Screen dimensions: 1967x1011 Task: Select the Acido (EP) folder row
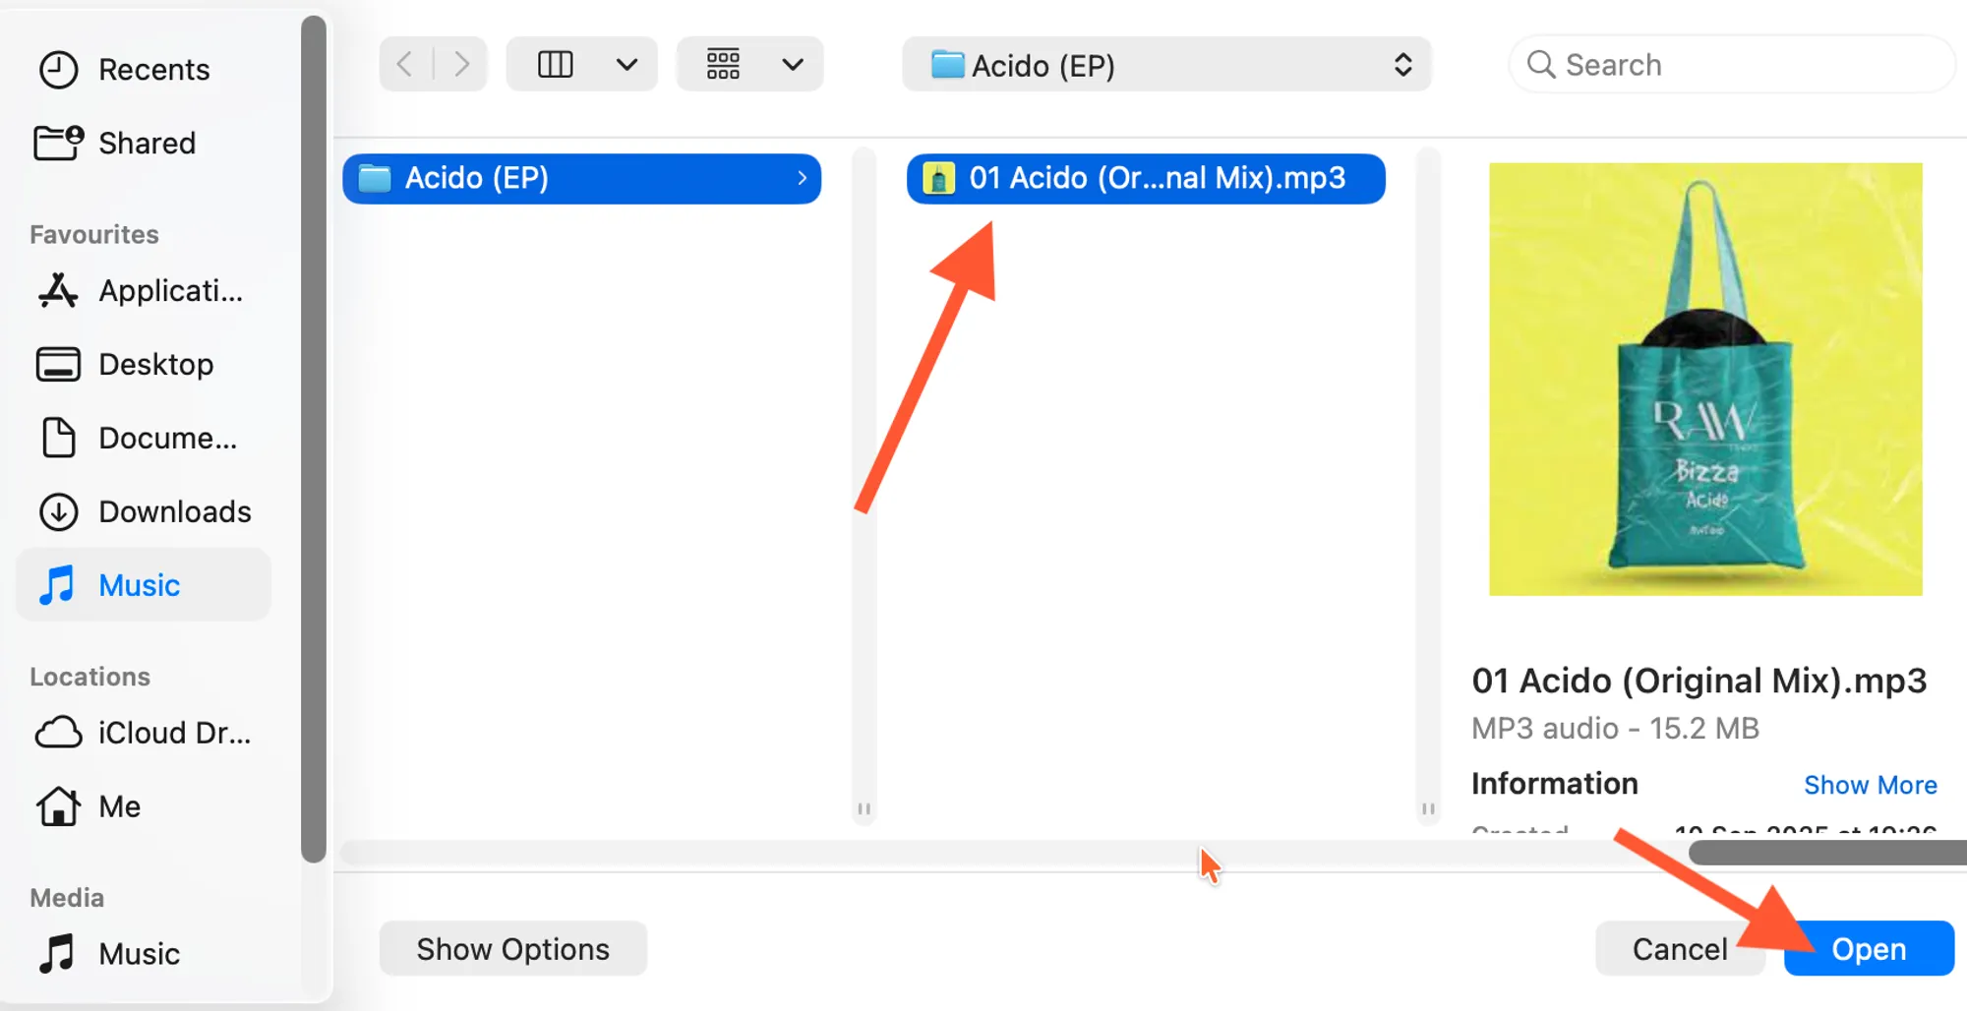(x=582, y=179)
